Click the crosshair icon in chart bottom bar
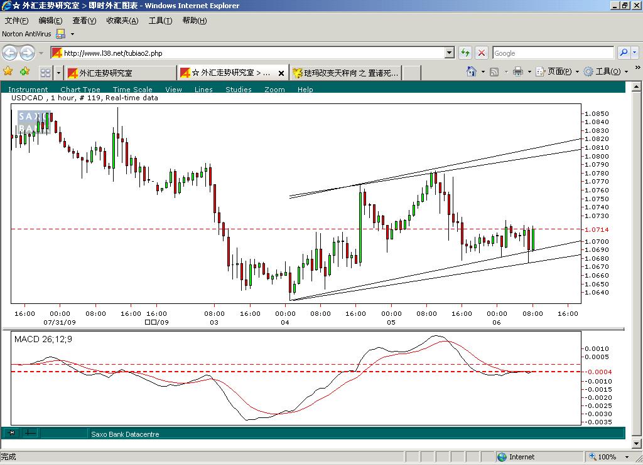The width and height of the screenshot is (643, 465). point(30,432)
